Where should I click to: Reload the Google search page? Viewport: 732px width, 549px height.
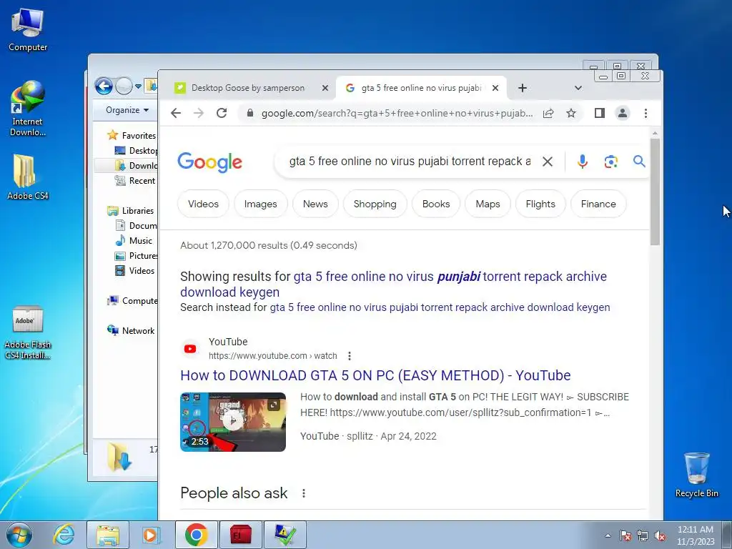[222, 113]
